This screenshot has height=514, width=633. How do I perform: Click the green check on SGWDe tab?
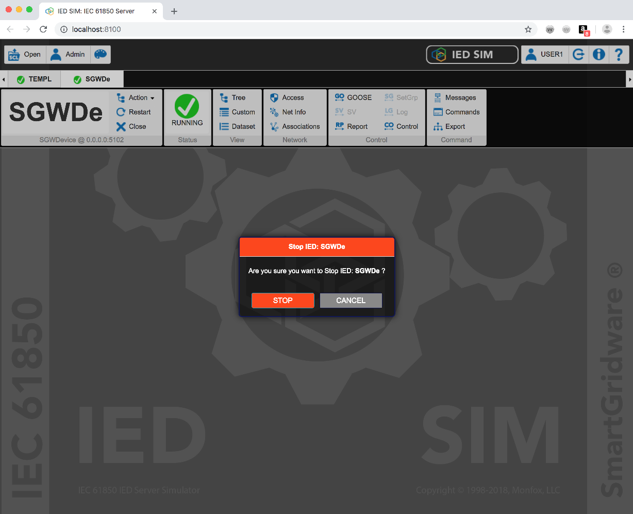(77, 79)
